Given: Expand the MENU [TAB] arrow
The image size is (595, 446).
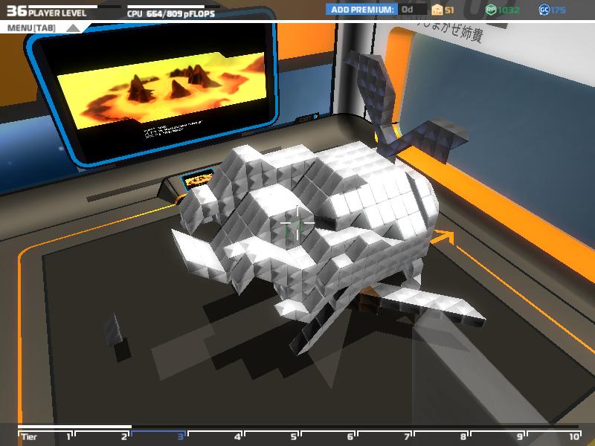Looking at the screenshot, I should click(x=73, y=28).
